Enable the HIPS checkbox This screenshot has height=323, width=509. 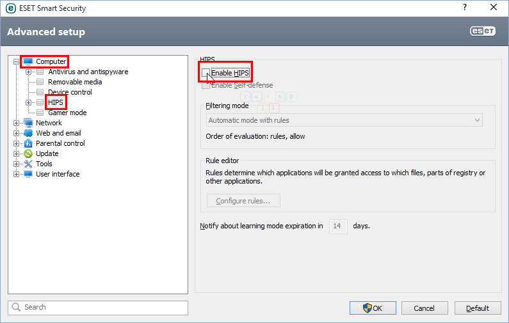[206, 73]
